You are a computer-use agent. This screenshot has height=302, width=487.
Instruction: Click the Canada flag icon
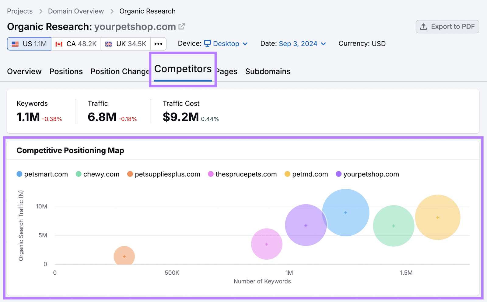[59, 44]
